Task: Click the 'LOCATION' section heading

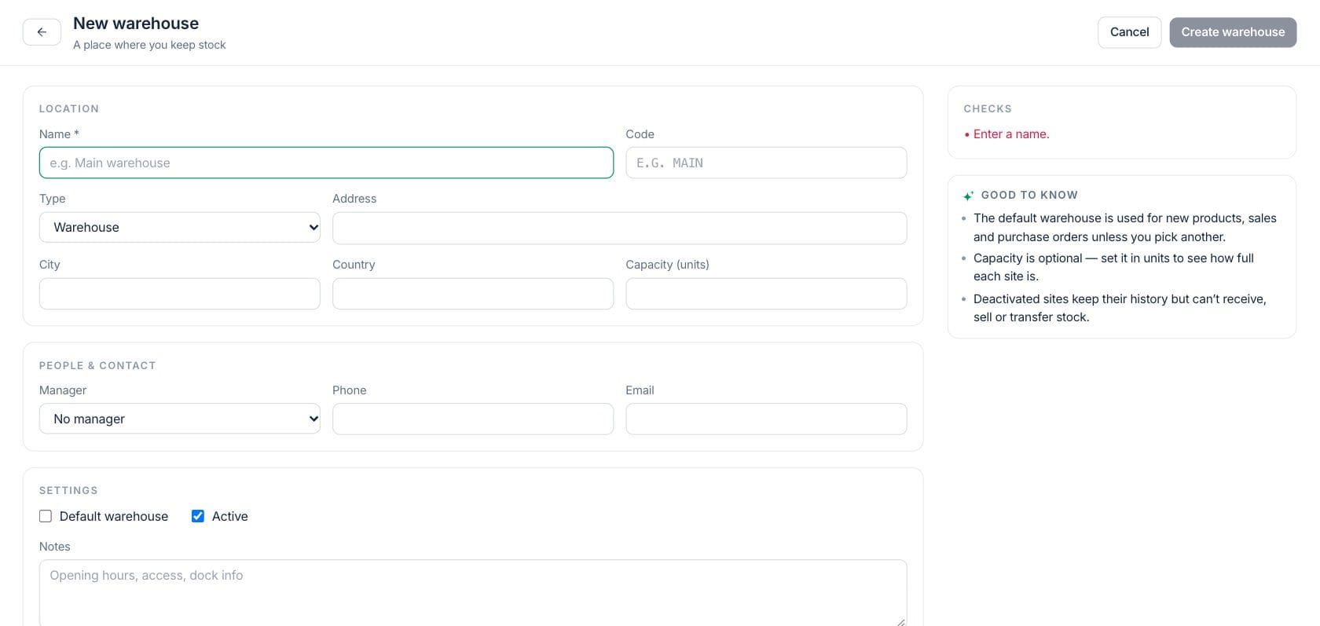Action: click(69, 108)
